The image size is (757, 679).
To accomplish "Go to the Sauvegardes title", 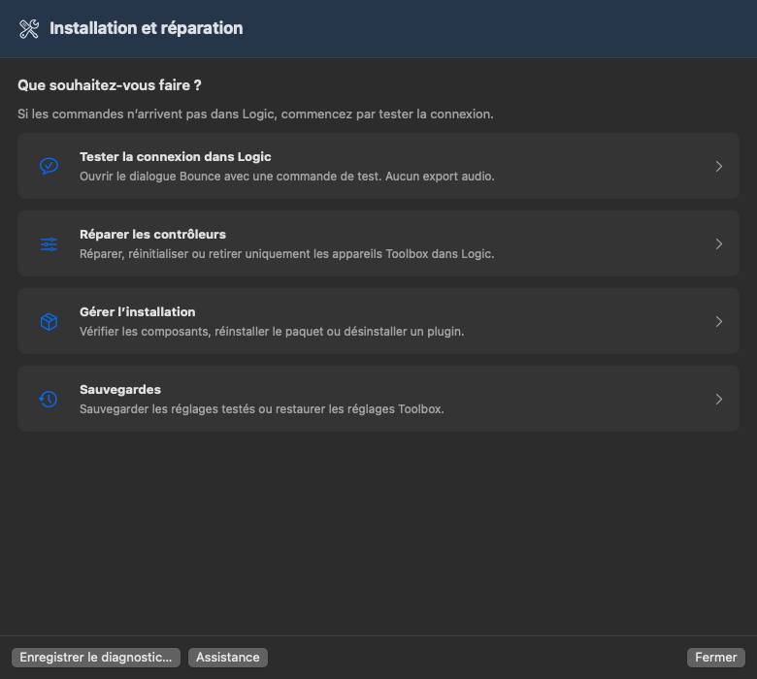I will coord(120,389).
